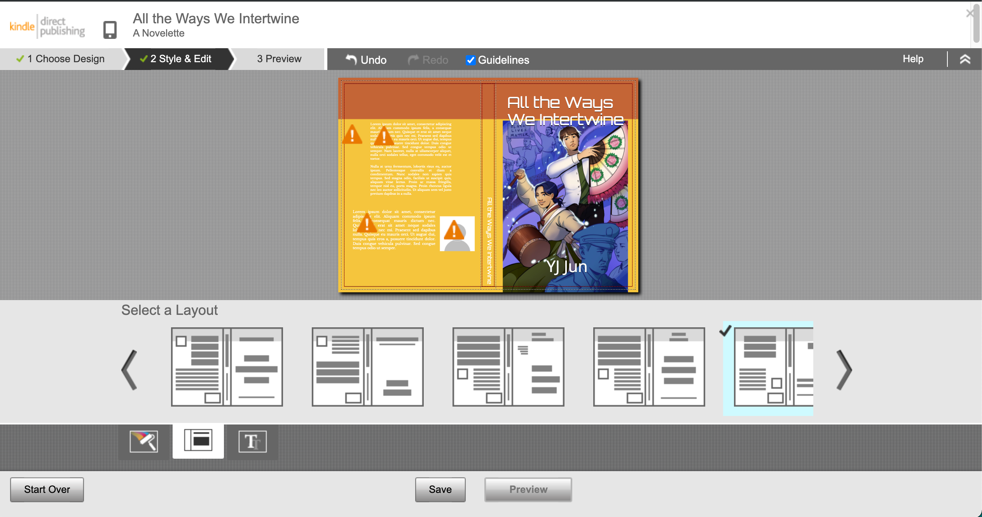Show previous layouts with left arrow

129,370
